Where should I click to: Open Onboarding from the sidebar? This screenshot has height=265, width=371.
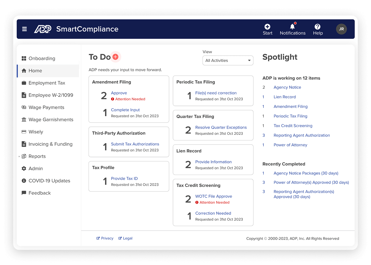point(42,58)
